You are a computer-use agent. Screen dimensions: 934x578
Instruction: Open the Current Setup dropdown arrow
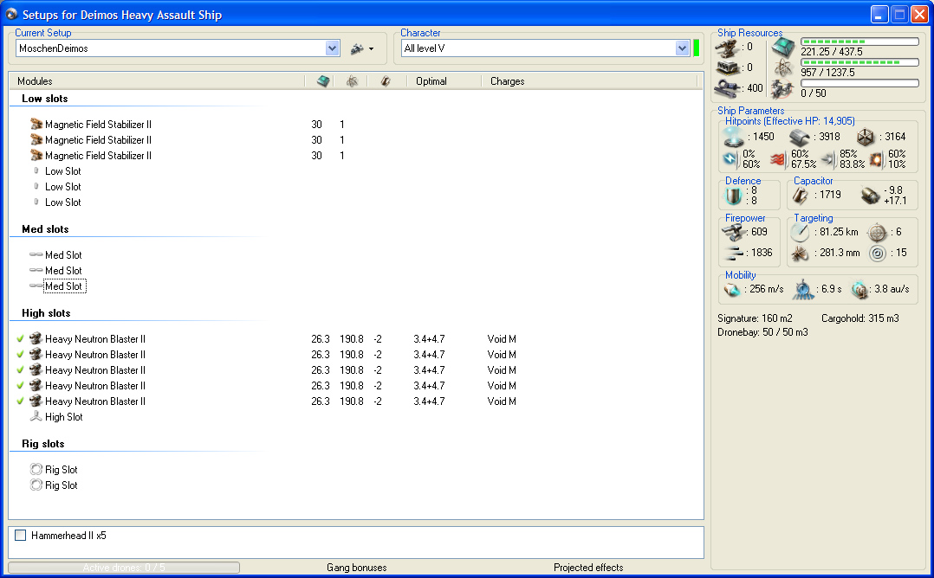click(x=333, y=48)
